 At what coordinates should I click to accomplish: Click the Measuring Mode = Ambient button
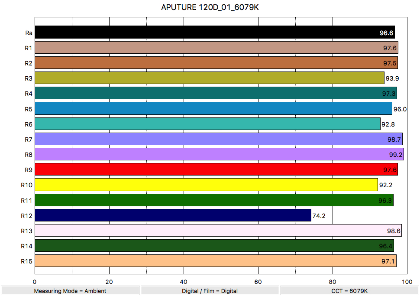(x=70, y=291)
